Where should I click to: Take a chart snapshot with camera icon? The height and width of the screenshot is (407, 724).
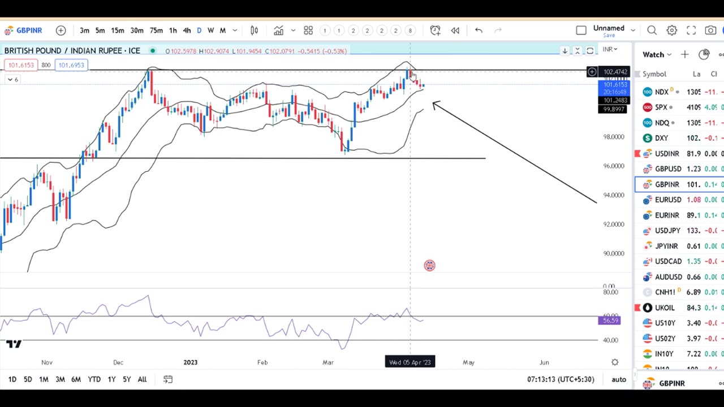(x=711, y=31)
